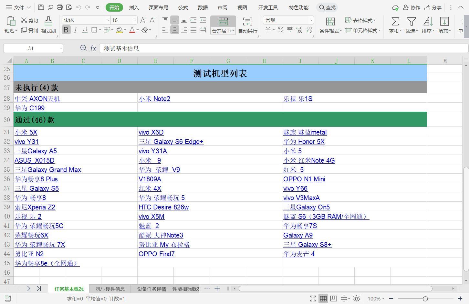Apply percent style format
Image resolution: width=469 pixels, height=304 pixels.
(281, 30)
